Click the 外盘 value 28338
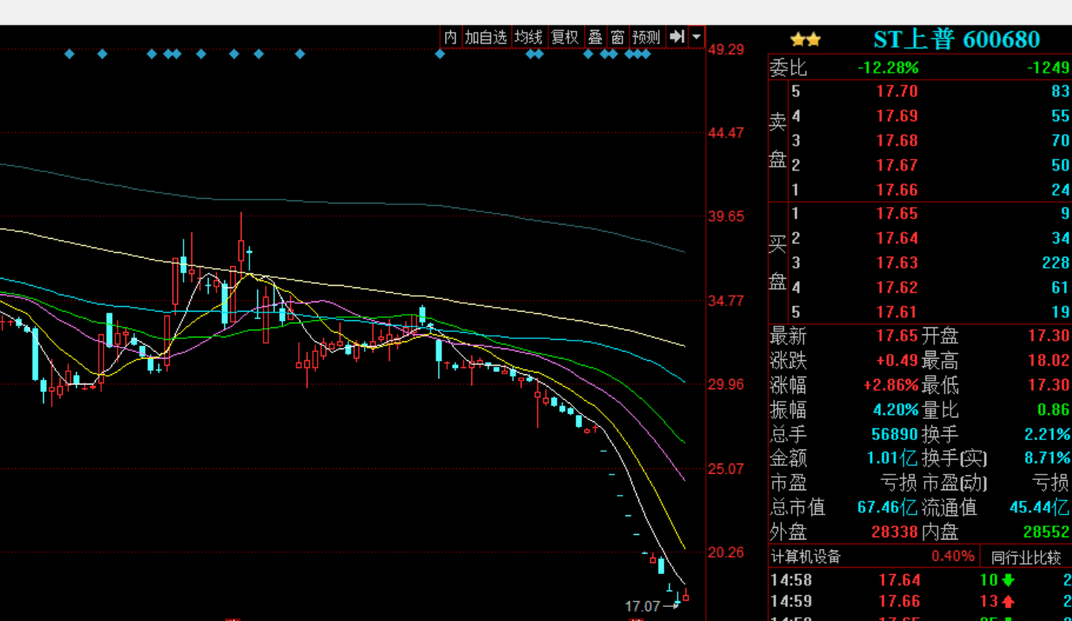This screenshot has width=1072, height=621. pos(895,532)
